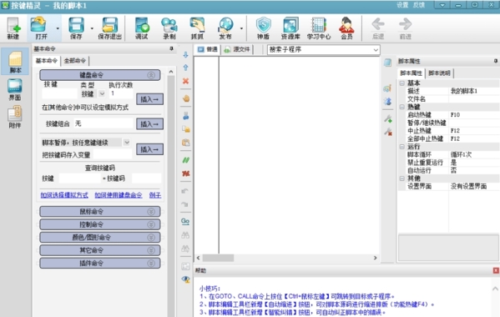500x317 pixels.
Task: Delete line with the red X icon
Action: coord(185,81)
